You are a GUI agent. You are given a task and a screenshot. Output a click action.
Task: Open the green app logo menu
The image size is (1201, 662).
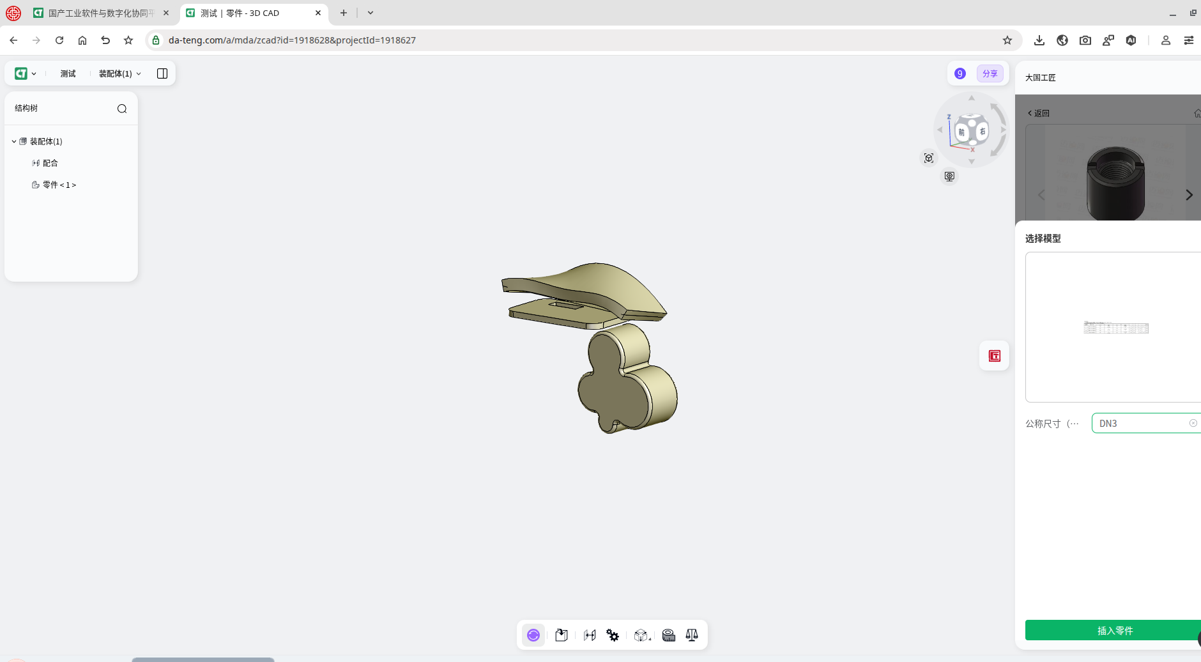25,73
